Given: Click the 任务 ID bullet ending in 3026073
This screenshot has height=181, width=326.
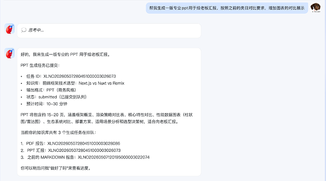Looking at the screenshot, I should click(x=71, y=76).
